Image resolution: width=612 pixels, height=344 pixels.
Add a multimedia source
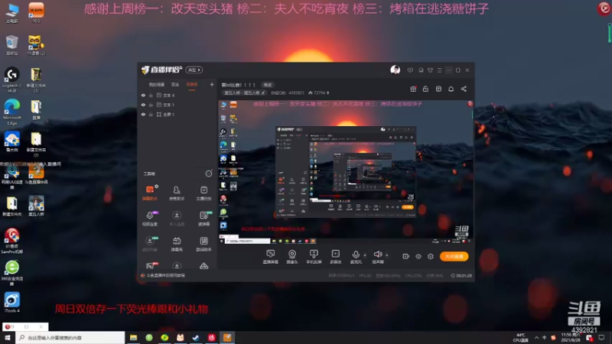click(x=336, y=257)
